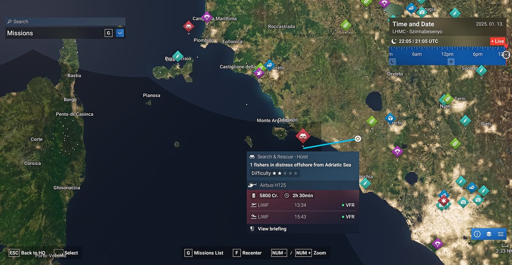Click the Select control at bottom left
Image resolution: width=512 pixels, height=265 pixels.
66,253
